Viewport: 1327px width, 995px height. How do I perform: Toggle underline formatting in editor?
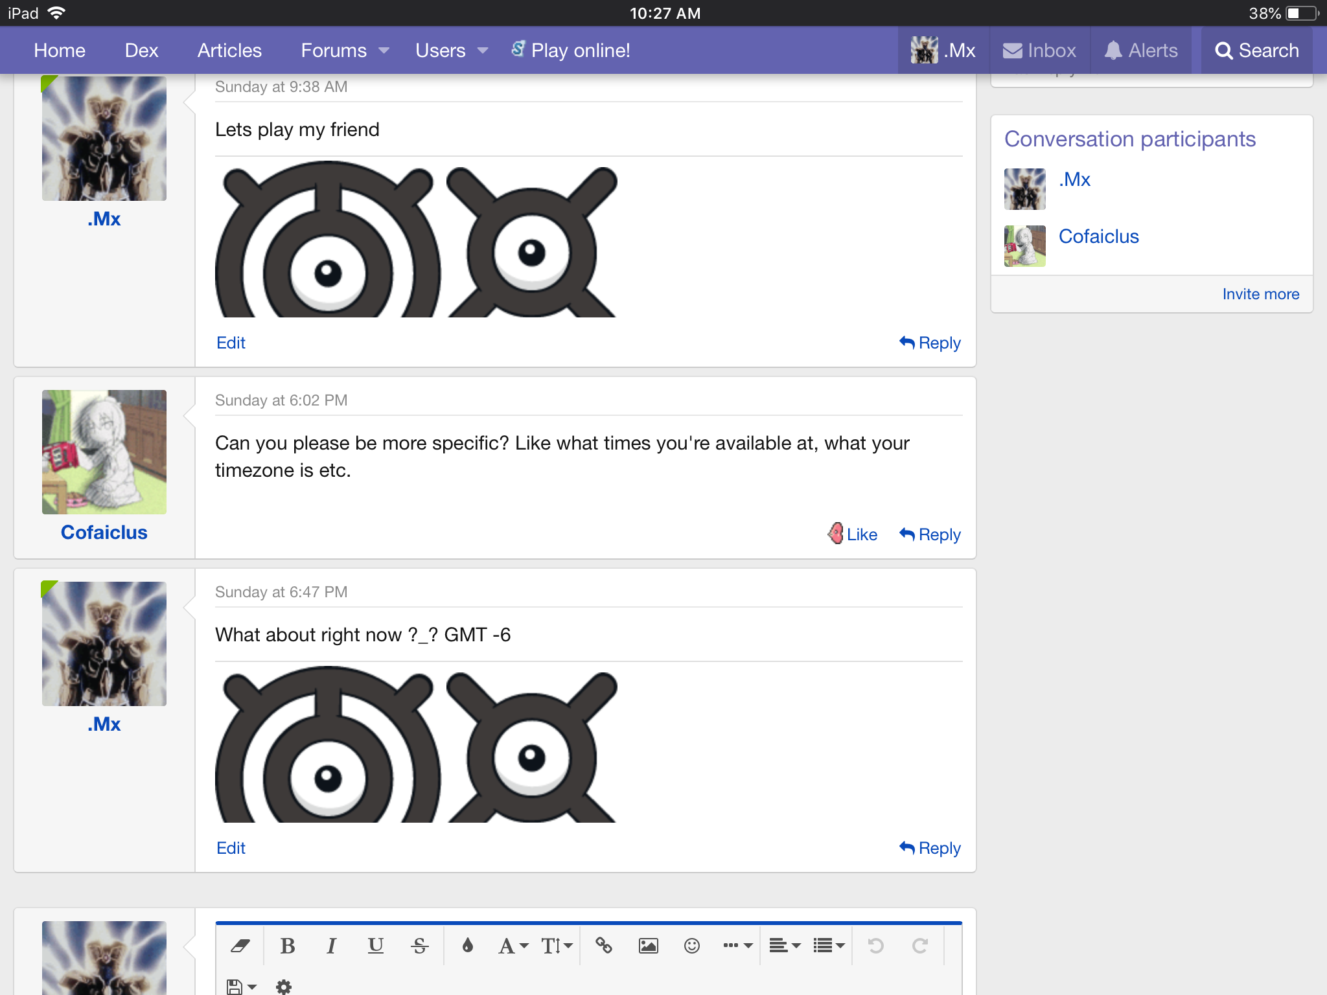pyautogui.click(x=375, y=946)
